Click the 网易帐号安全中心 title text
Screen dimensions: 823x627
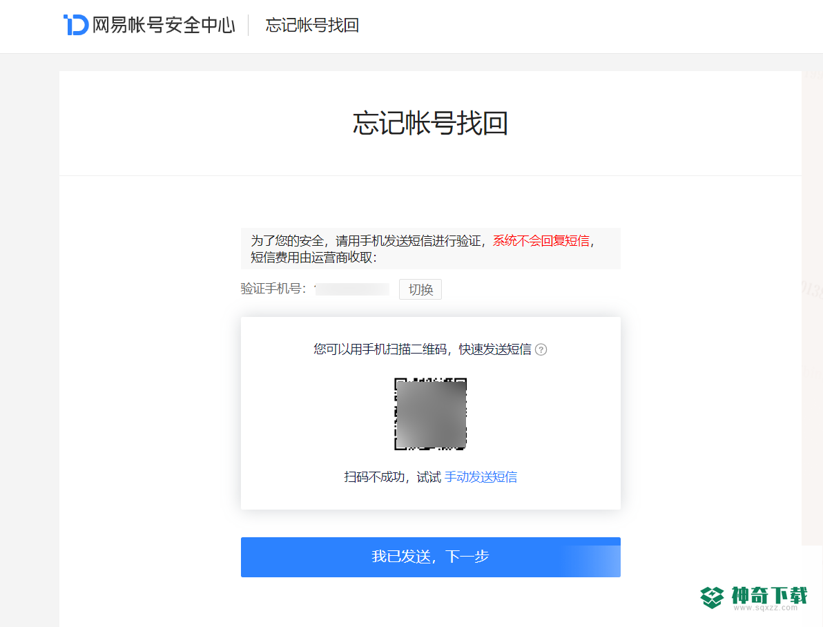pos(164,25)
